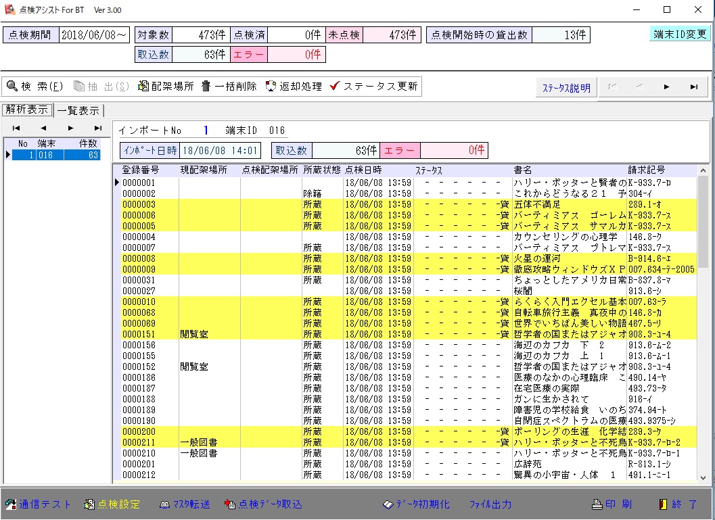Jump to last import in left panel navigator
This screenshot has width=715, height=520.
[x=97, y=128]
